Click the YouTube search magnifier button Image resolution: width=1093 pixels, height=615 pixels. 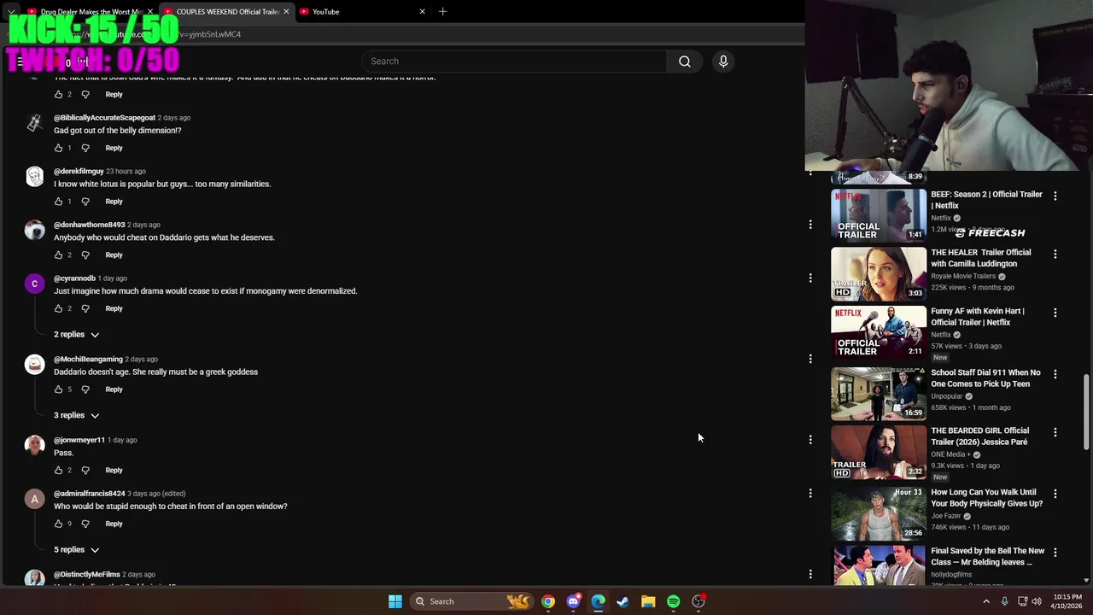(684, 61)
